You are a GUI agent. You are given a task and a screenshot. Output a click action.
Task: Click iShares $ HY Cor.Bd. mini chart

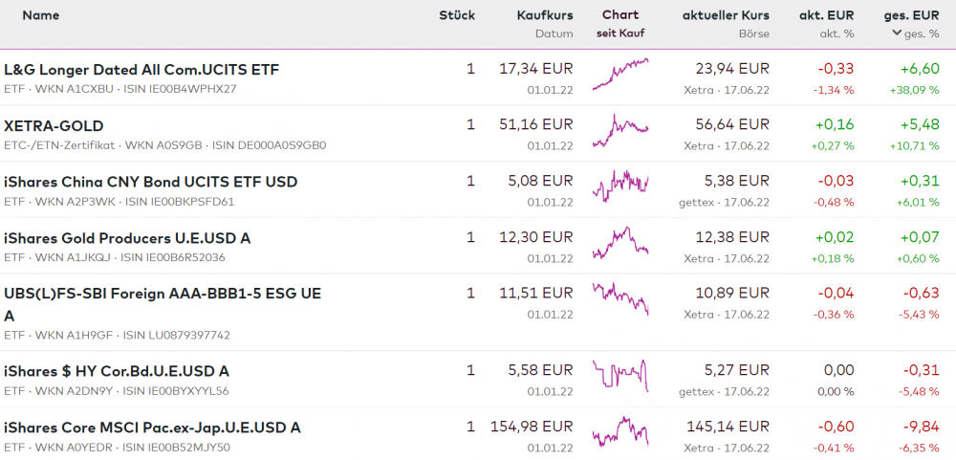pyautogui.click(x=620, y=375)
